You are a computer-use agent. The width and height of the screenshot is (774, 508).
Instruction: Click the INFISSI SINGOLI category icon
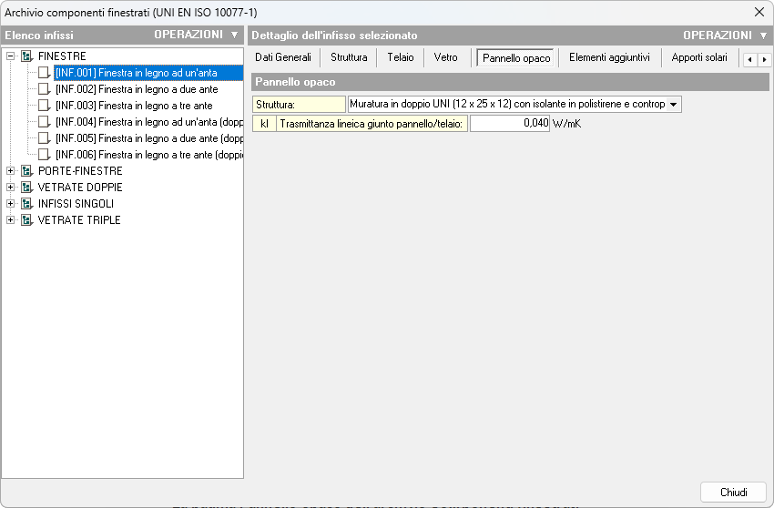26,204
